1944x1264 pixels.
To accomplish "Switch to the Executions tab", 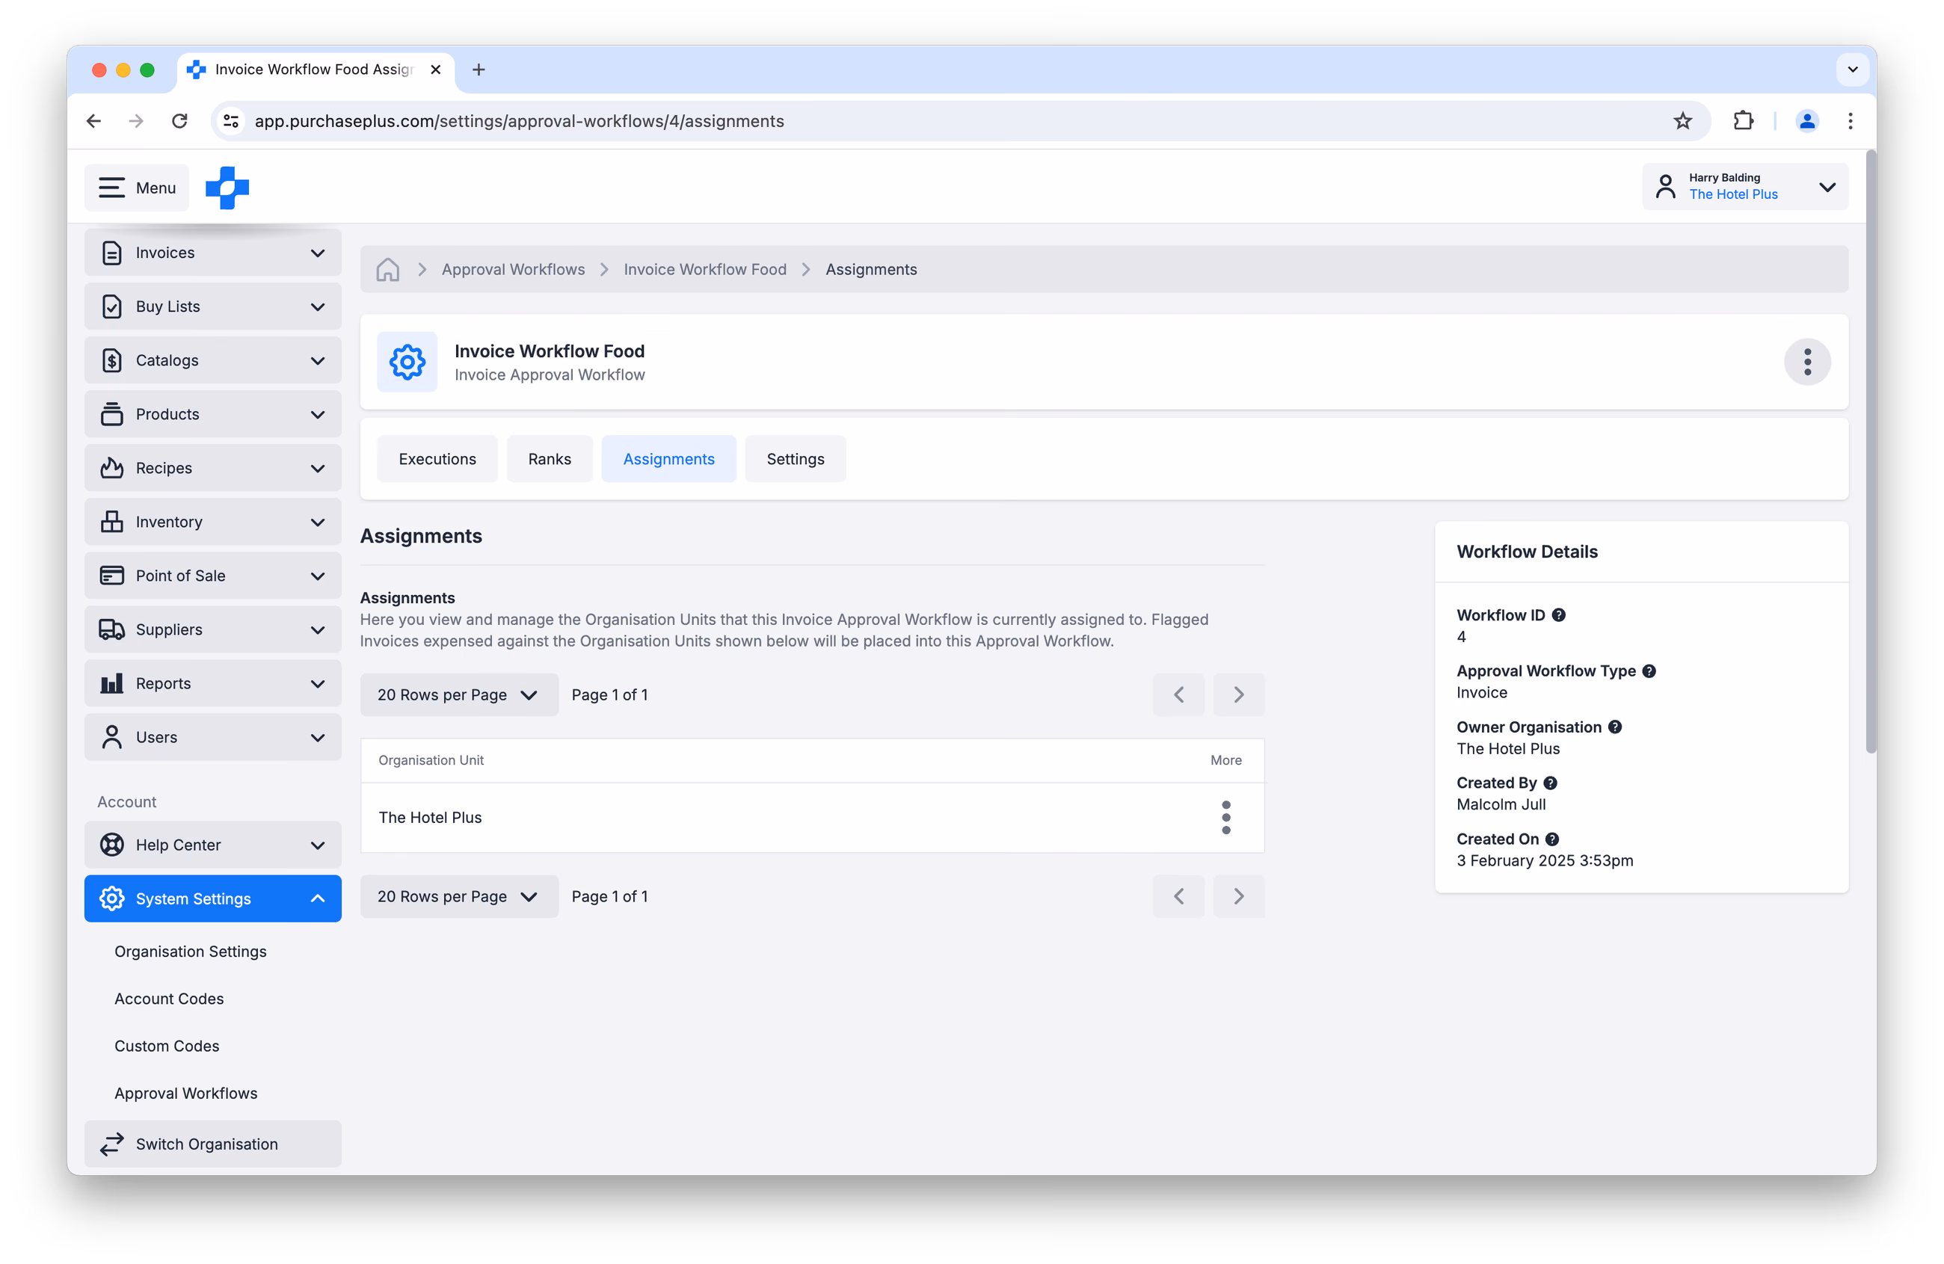I will [x=437, y=460].
